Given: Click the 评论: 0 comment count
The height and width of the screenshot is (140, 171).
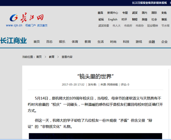Looking at the screenshot, I should click(125, 85).
